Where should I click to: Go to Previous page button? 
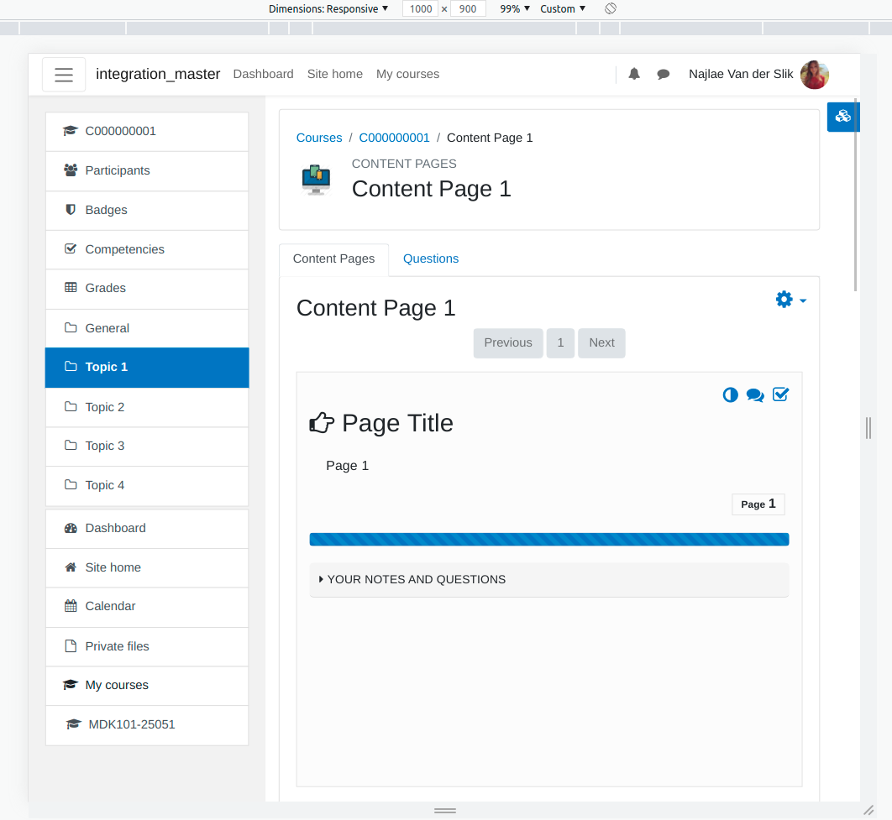click(508, 342)
